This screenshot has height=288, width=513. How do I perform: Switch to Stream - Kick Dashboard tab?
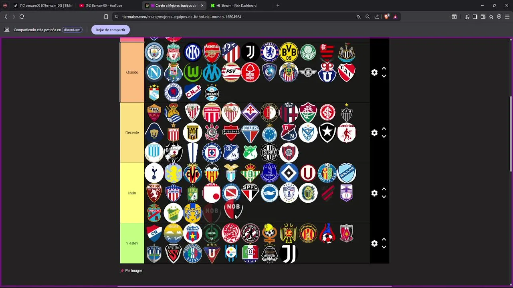(240, 6)
